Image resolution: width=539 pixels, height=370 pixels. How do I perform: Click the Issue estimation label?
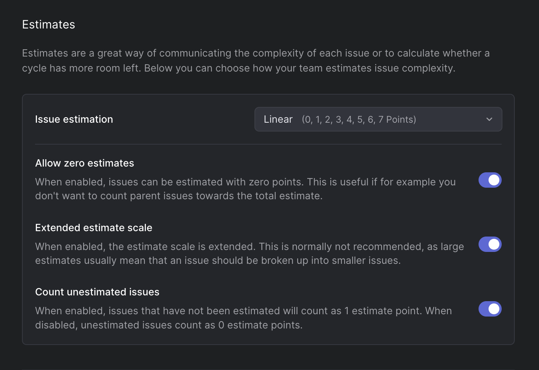click(x=74, y=119)
